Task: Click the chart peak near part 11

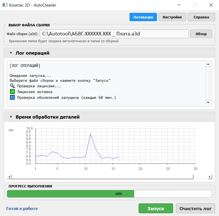Action: coord(90,134)
